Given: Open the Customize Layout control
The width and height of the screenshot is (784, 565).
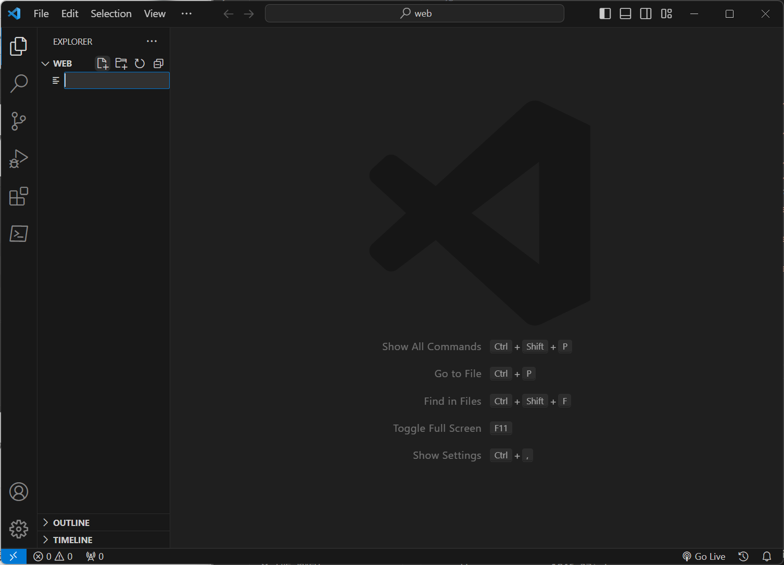Looking at the screenshot, I should pos(666,14).
